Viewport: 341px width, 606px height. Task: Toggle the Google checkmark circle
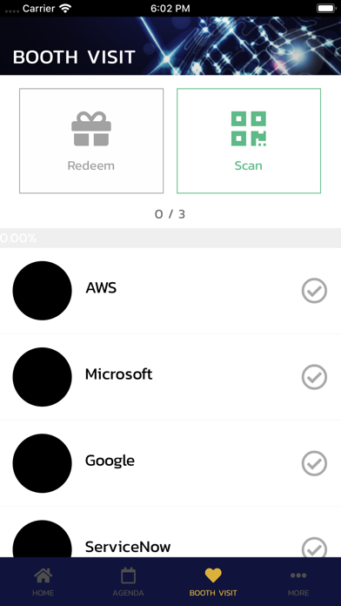[314, 463]
